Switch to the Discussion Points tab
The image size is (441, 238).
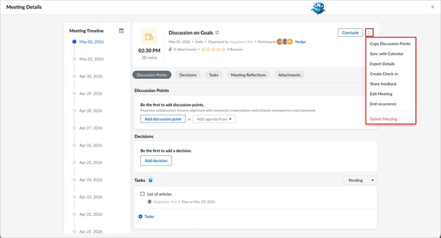click(x=152, y=75)
